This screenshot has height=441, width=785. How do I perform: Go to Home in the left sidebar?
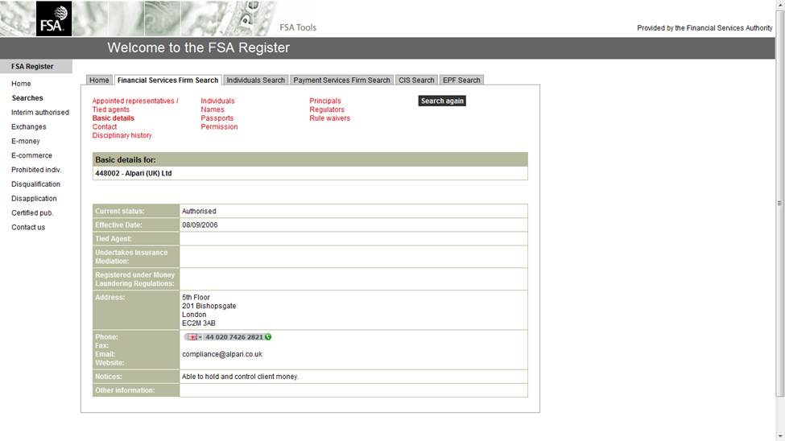point(21,84)
